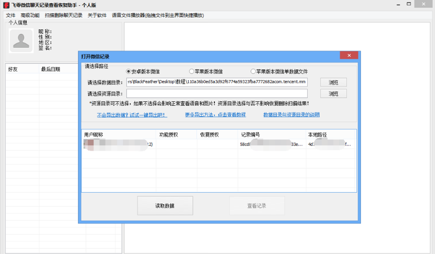
Task: Click the 功能授权 column header
Action: tap(177, 134)
